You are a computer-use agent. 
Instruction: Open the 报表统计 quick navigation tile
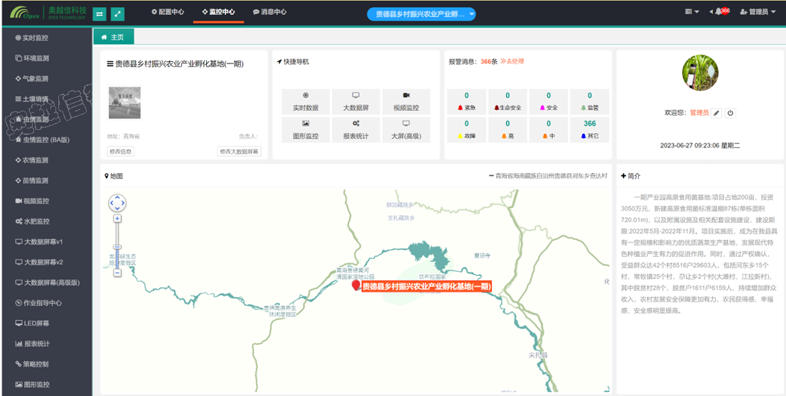tap(355, 130)
